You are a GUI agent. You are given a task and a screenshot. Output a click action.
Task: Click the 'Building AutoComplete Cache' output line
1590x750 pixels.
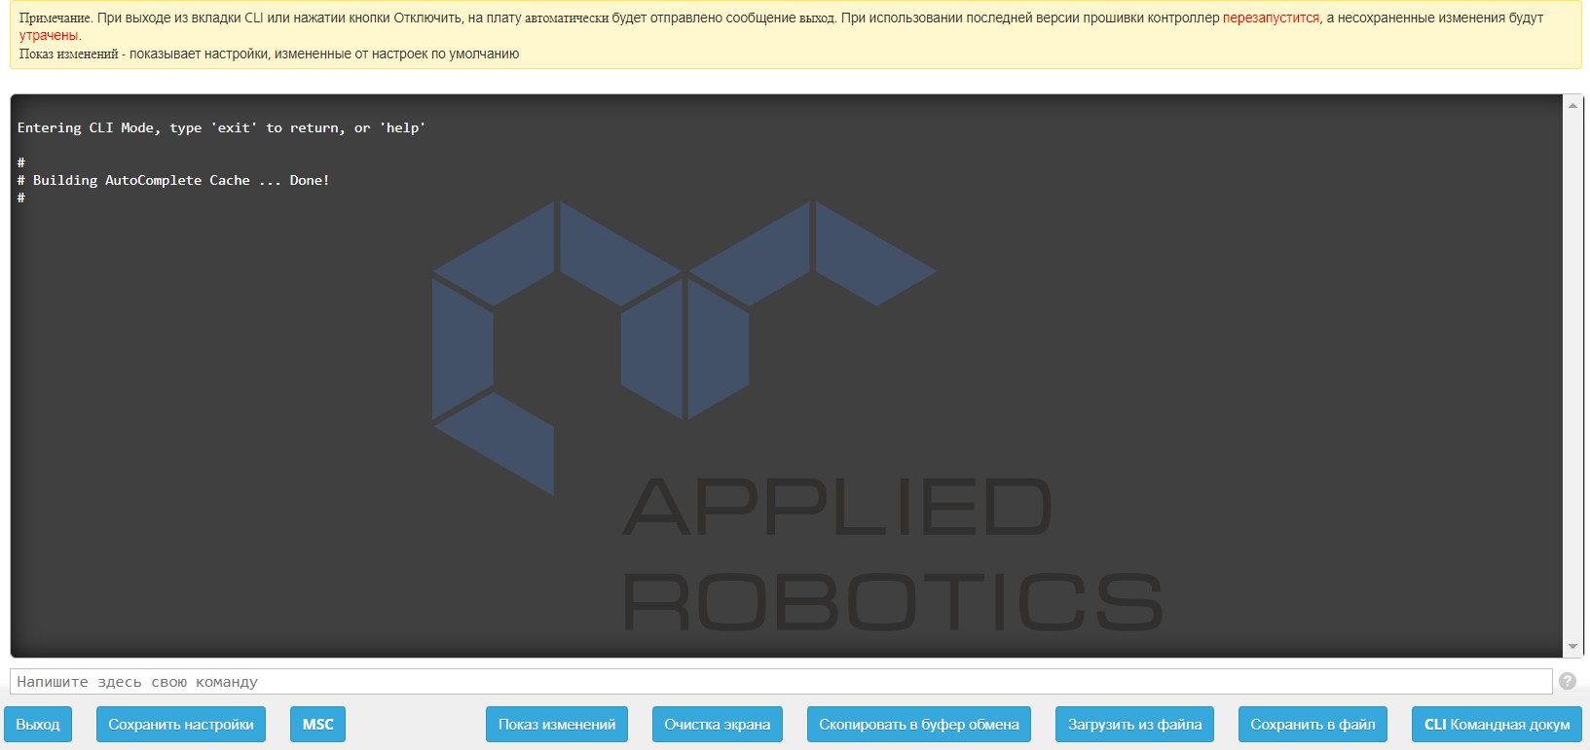click(x=180, y=180)
